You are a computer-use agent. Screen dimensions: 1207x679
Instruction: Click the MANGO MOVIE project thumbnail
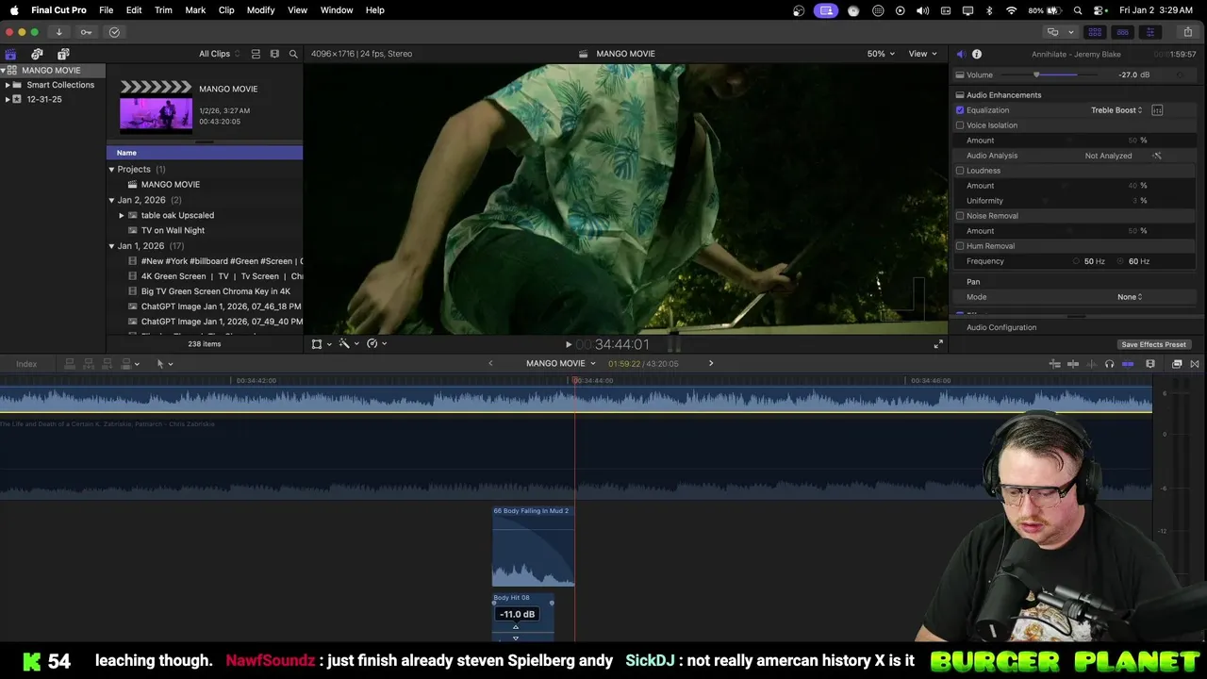[156, 114]
